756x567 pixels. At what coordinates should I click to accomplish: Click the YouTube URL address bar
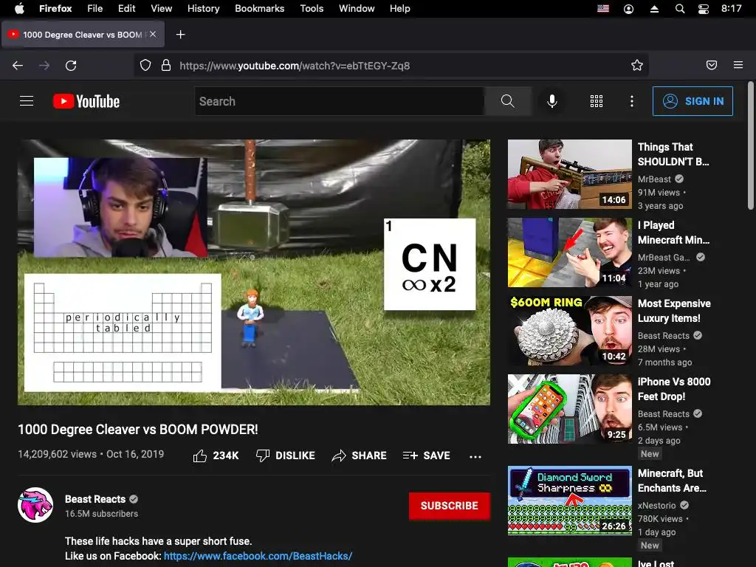(391, 66)
